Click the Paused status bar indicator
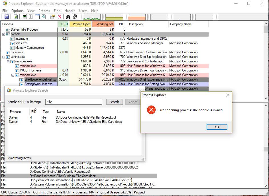Viewport: 269px width, 196px height. pos(139,192)
